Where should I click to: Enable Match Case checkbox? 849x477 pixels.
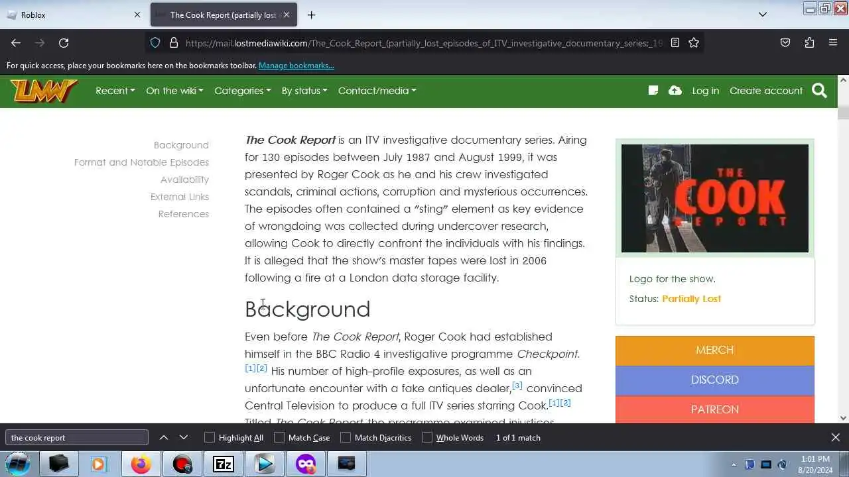(279, 437)
